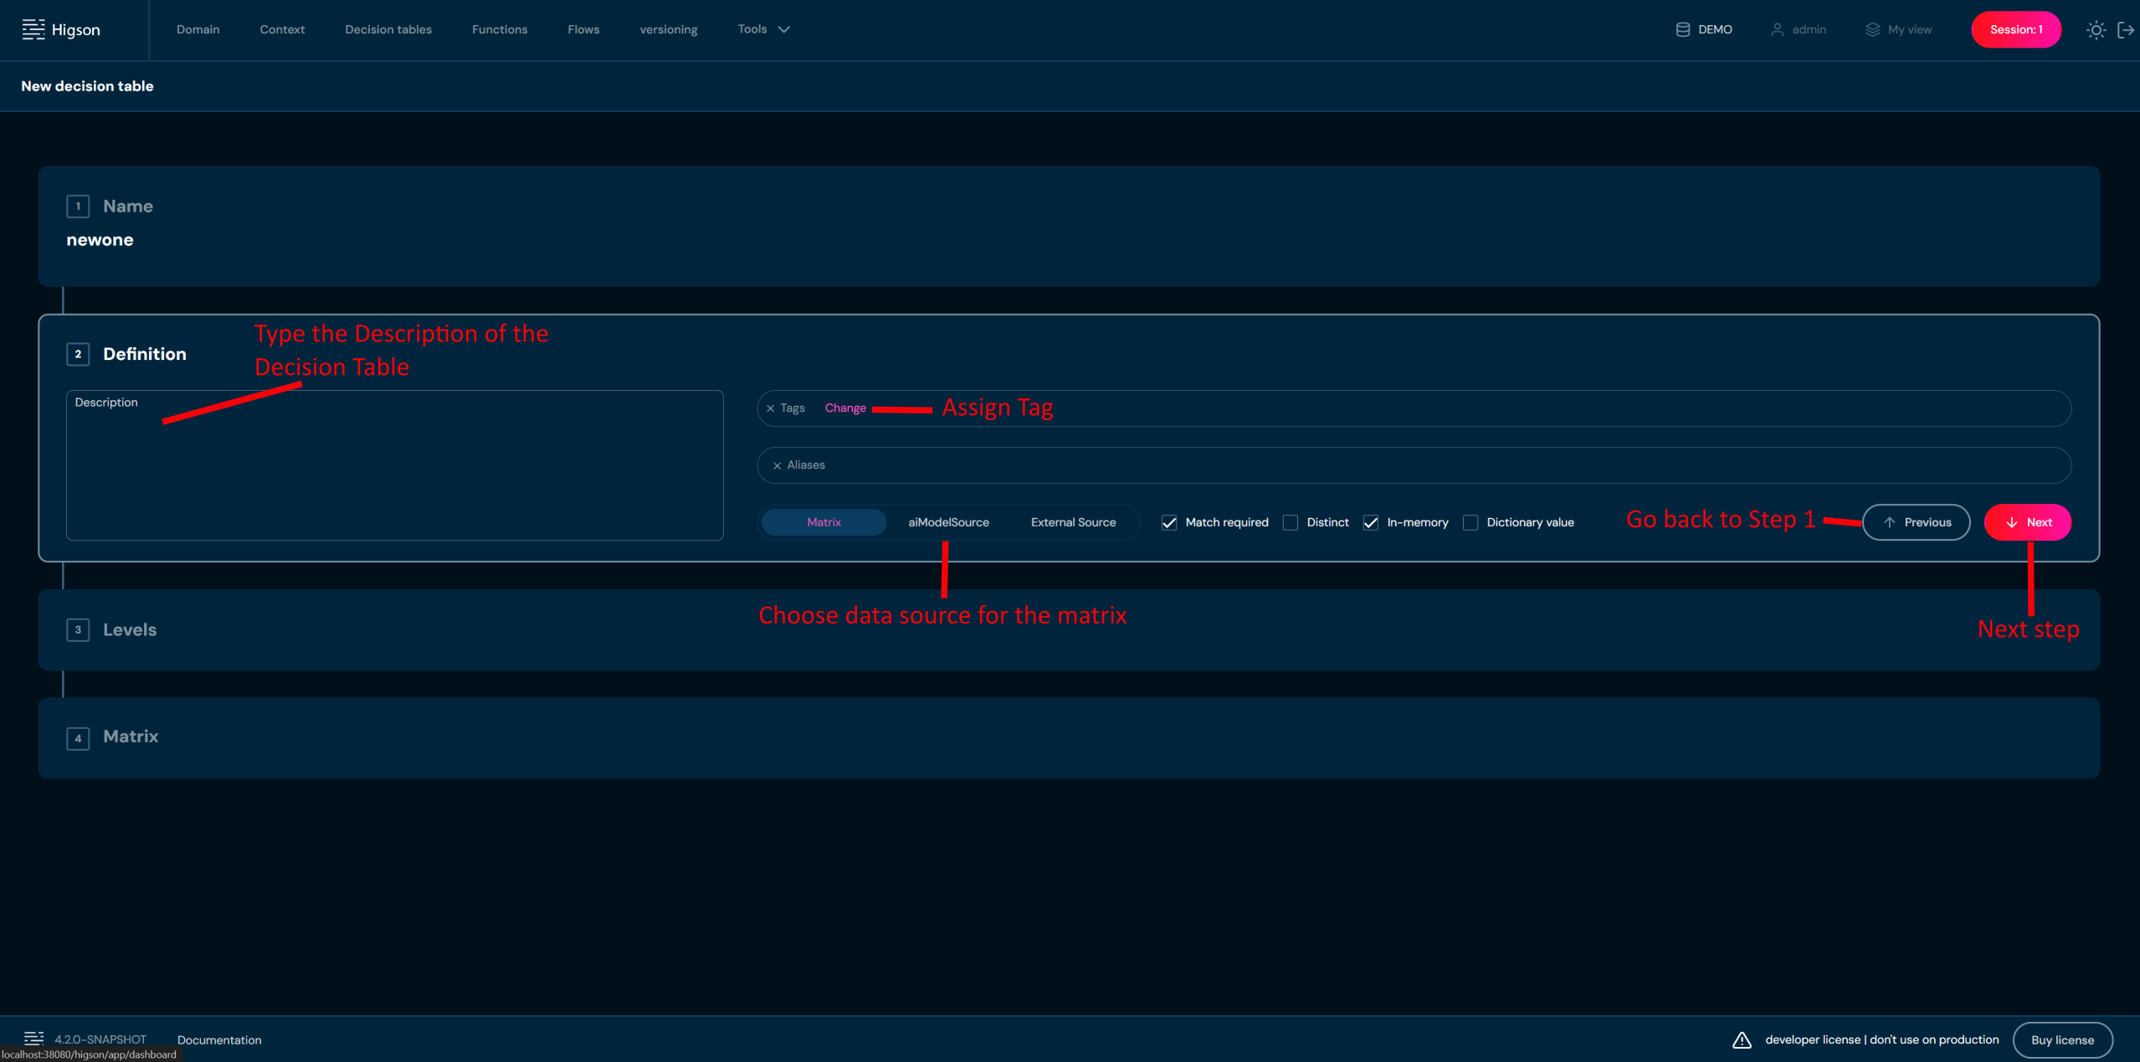Open My view layers icon
Image resolution: width=2140 pixels, height=1062 pixels.
pos(1872,29)
